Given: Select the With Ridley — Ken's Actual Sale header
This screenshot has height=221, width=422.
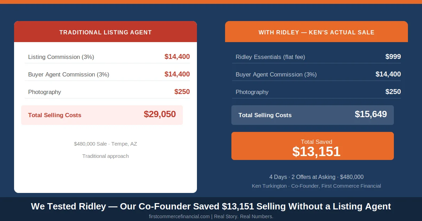Looking at the screenshot, I should pyautogui.click(x=316, y=32).
